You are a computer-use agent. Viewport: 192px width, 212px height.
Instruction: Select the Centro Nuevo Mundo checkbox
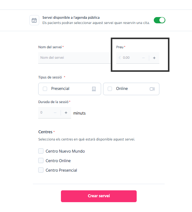41,151
